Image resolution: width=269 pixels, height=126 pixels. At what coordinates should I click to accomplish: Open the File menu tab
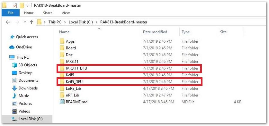coord(11,13)
